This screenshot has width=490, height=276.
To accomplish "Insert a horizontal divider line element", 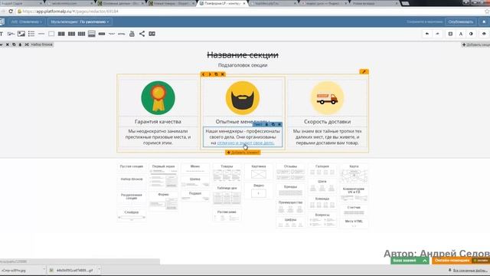I will 41,34.
